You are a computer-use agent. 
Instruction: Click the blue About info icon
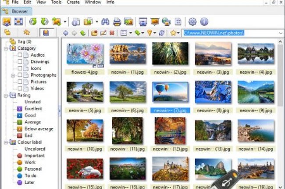(204, 21)
